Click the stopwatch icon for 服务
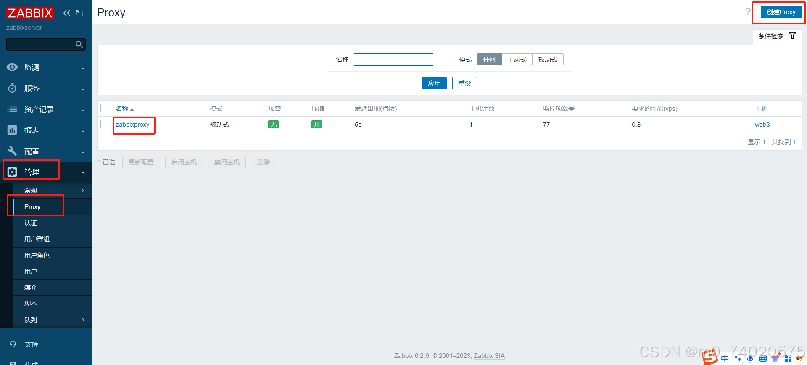Screen dimensions: 807x365 12,88
